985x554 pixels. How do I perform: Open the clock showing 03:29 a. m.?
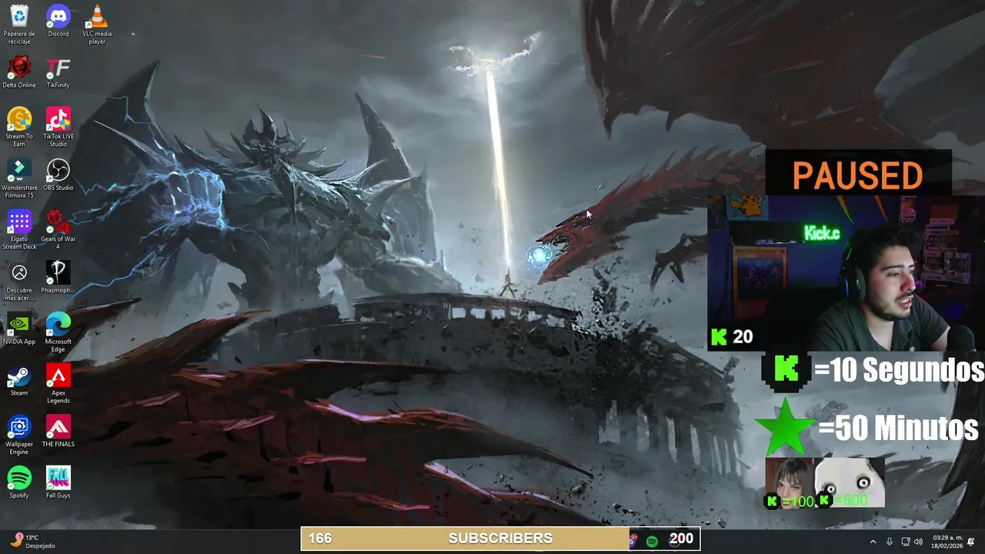946,542
